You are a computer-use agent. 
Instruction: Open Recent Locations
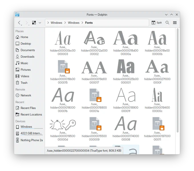(x=29, y=114)
